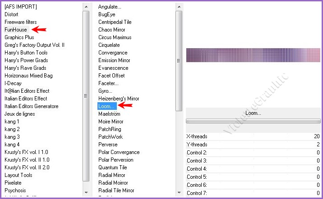Open Krusty's FX vol. II 2.0
323x199 pixels.
(x=27, y=167)
